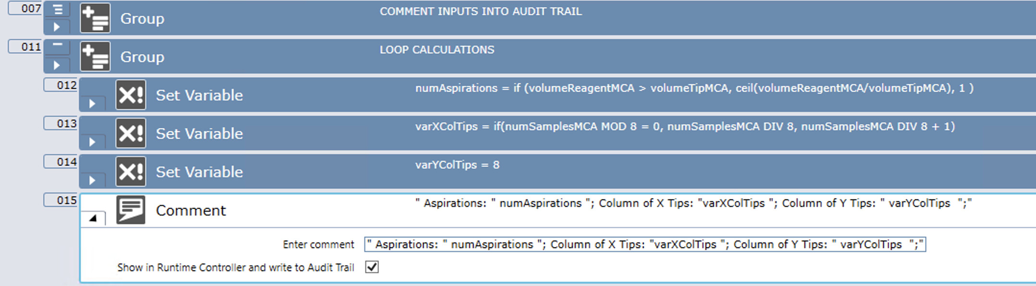Uncheck Show in Runtime Controller and write to Audit Trail
This screenshot has height=286, width=1036.
372,267
